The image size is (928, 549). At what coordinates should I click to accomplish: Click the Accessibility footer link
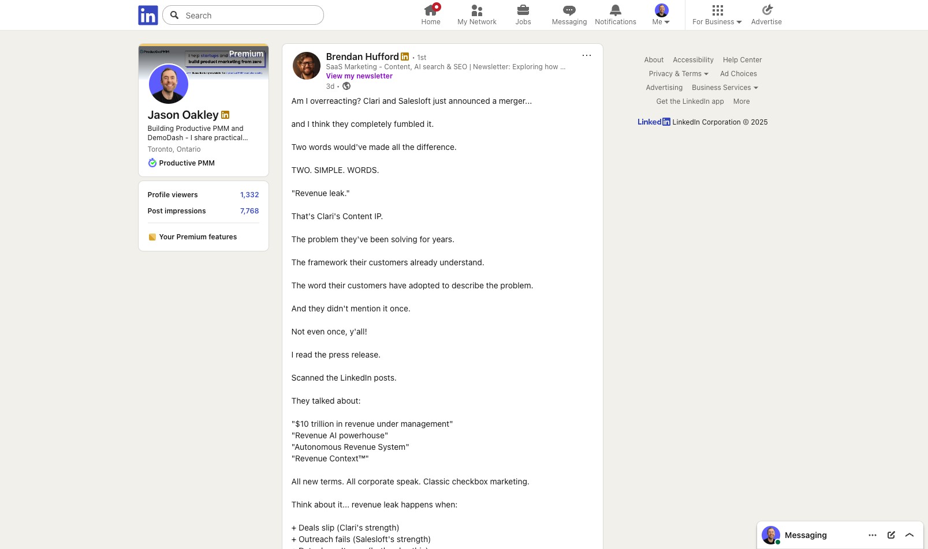tap(693, 60)
